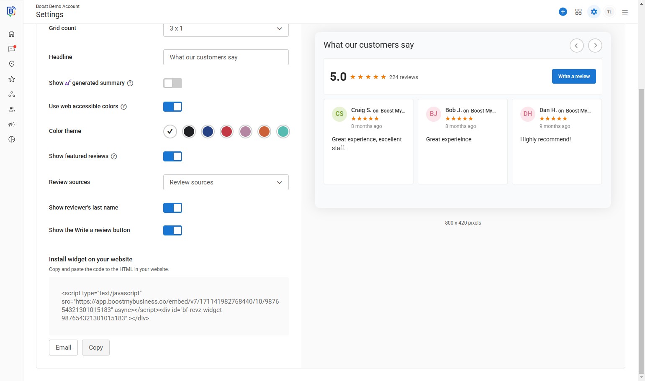Screen dimensions: 645x381
Task: Open the messages inbox icon
Action: [12, 49]
